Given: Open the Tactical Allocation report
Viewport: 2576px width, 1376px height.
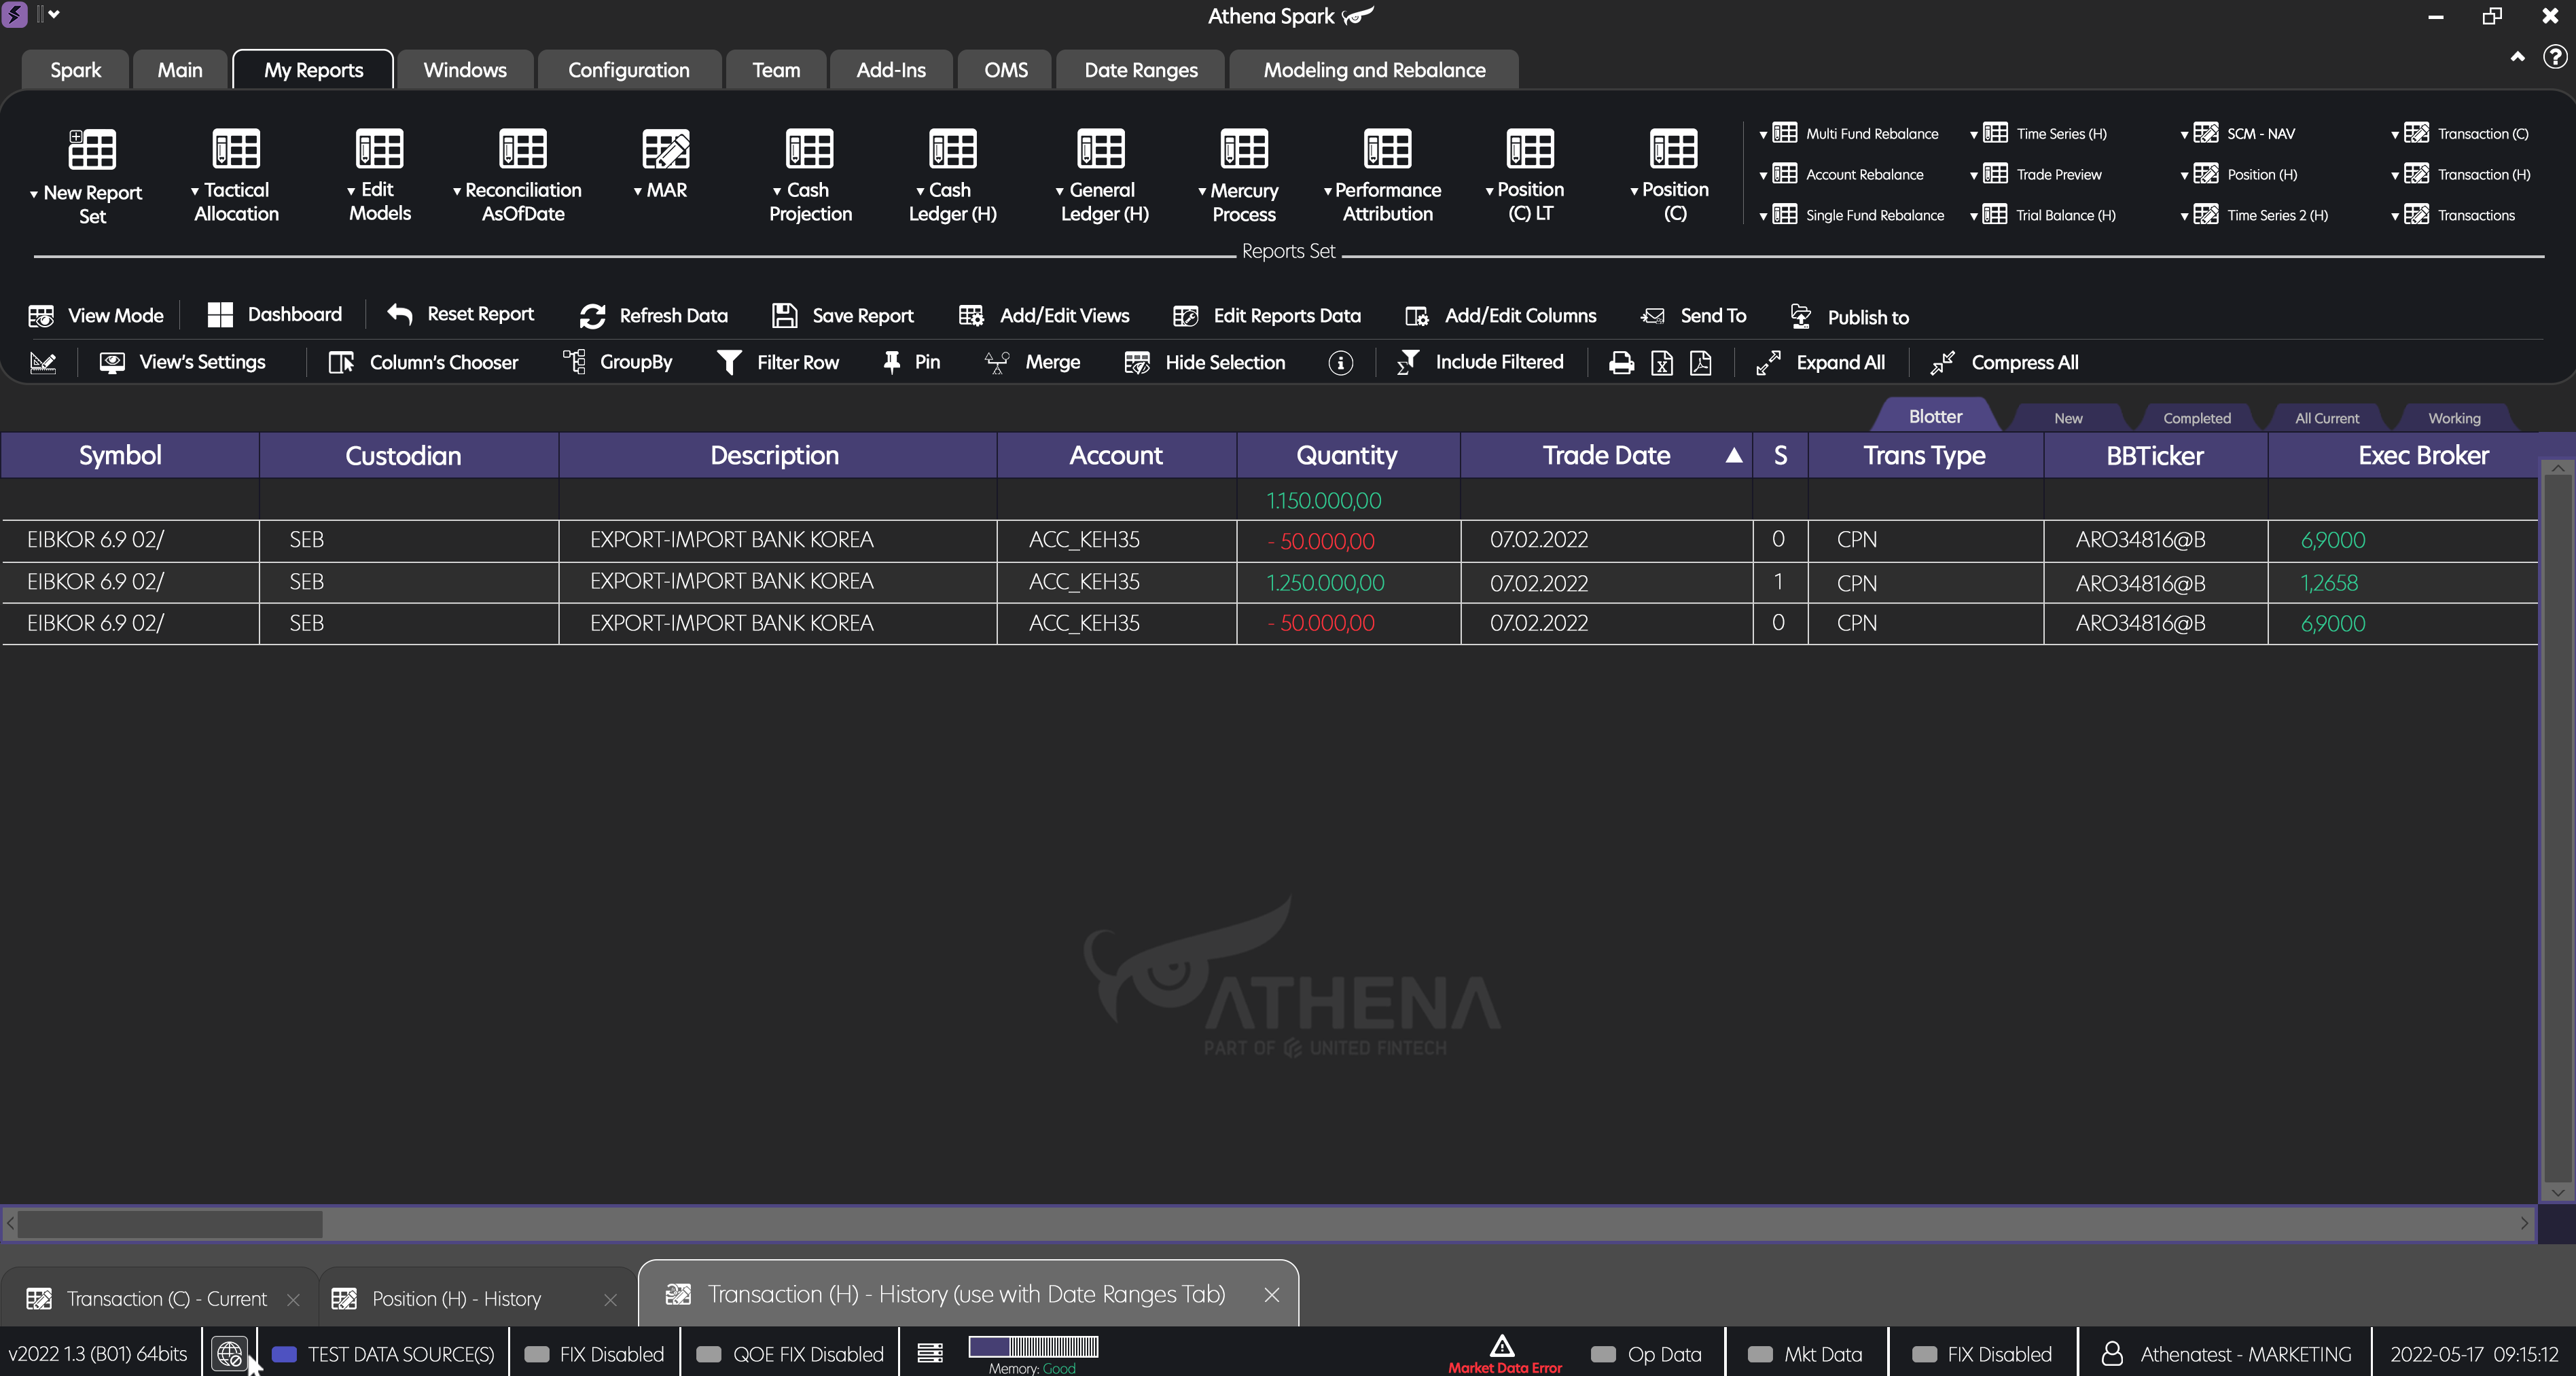Looking at the screenshot, I should [234, 176].
